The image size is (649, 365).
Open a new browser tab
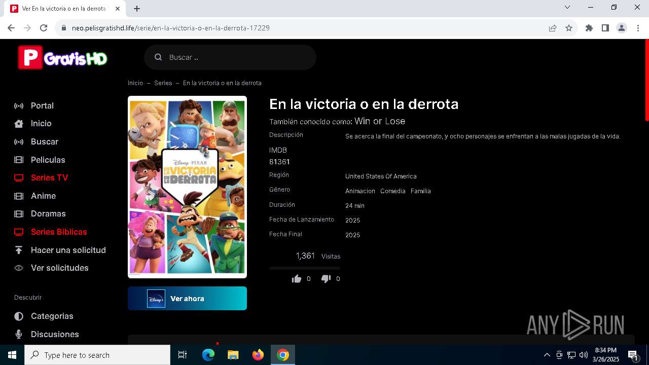click(x=137, y=9)
